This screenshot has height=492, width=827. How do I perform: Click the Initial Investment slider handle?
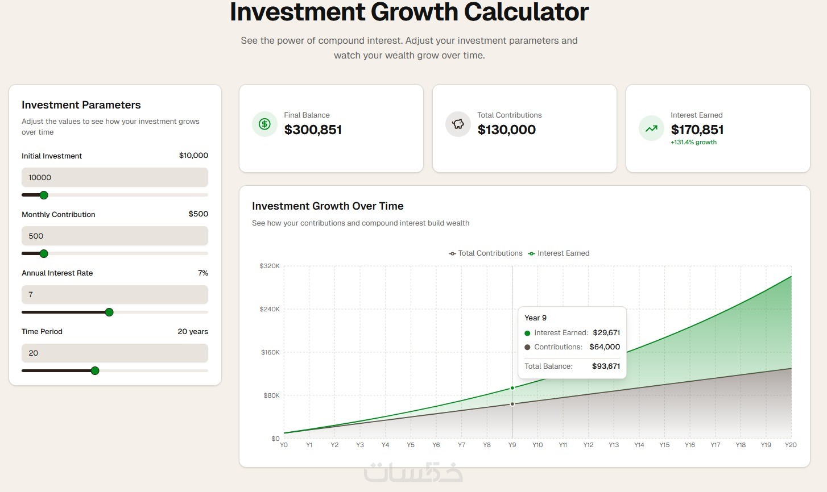tap(44, 195)
